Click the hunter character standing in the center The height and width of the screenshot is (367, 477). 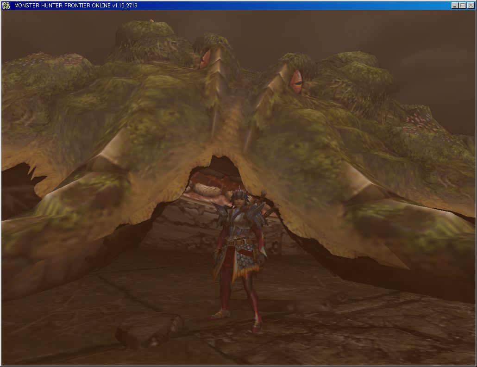pyautogui.click(x=241, y=258)
